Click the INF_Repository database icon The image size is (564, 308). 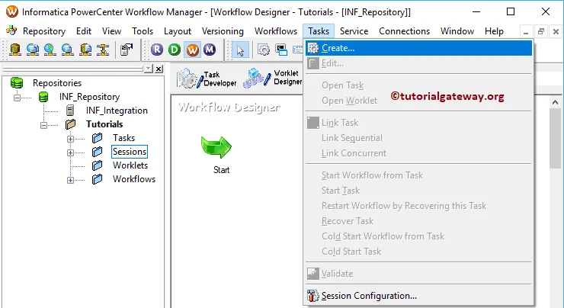(43, 97)
